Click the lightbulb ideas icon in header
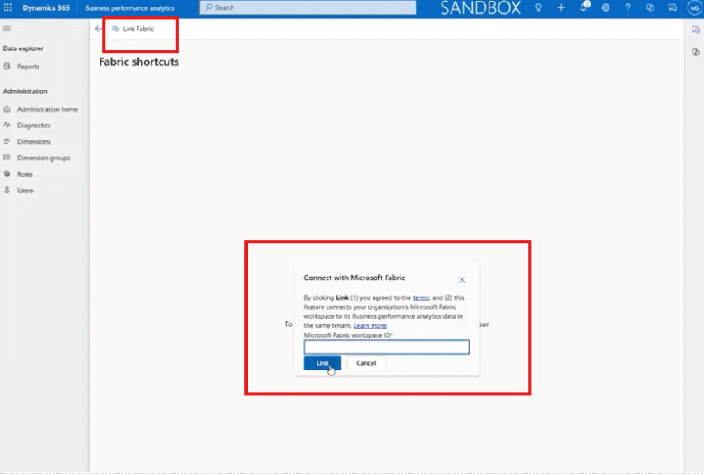704x474 pixels. (x=539, y=7)
